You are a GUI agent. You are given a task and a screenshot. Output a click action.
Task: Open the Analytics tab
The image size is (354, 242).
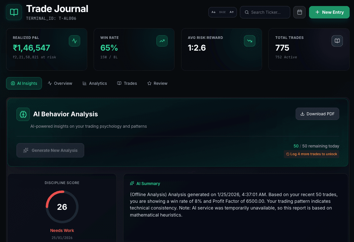pyautogui.click(x=95, y=83)
